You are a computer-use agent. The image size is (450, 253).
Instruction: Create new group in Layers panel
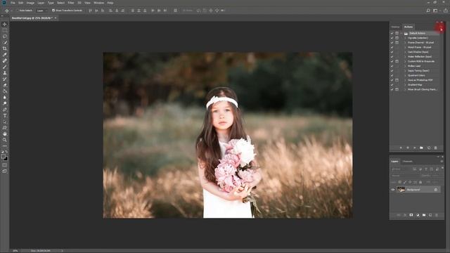pyautogui.click(x=424, y=215)
